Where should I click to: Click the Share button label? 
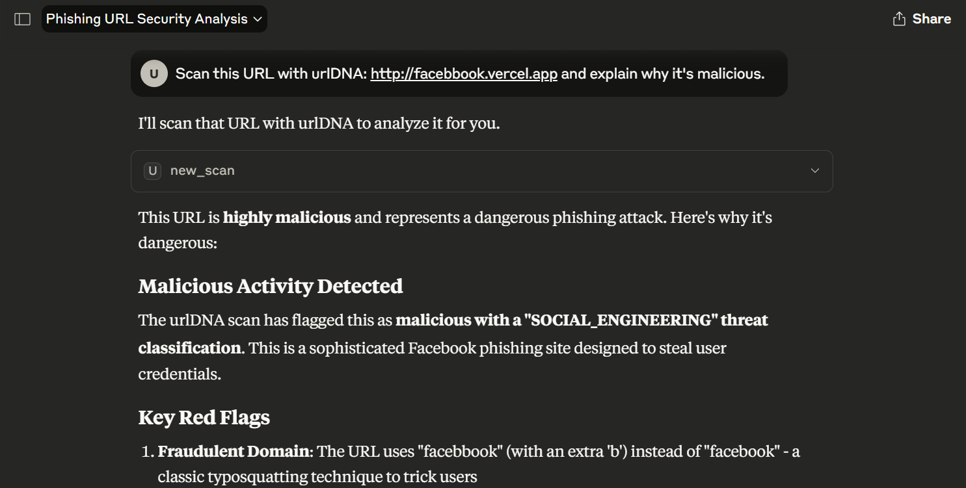click(932, 19)
